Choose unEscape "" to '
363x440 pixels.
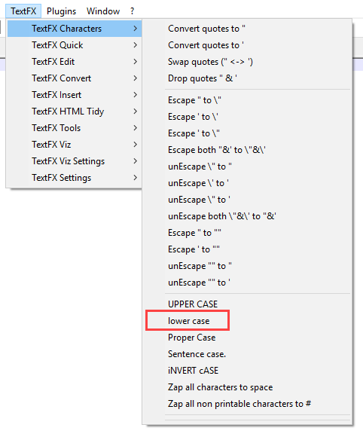coord(247,282)
